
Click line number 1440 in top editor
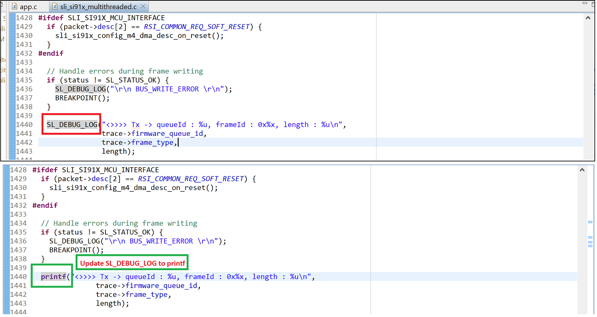(24, 125)
